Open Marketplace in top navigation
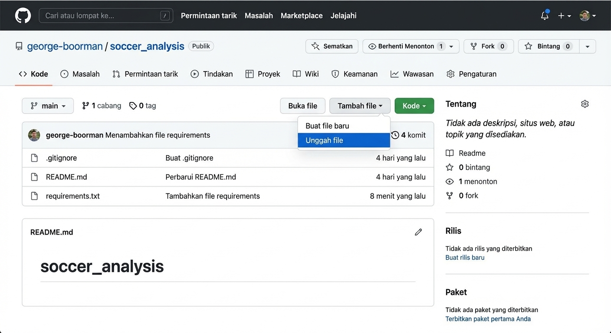611x333 pixels. pyautogui.click(x=302, y=16)
